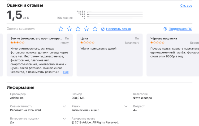The height and width of the screenshot is (126, 199).
Task: Open the 'Поддержка ПО' link
Action: pos(180,29)
